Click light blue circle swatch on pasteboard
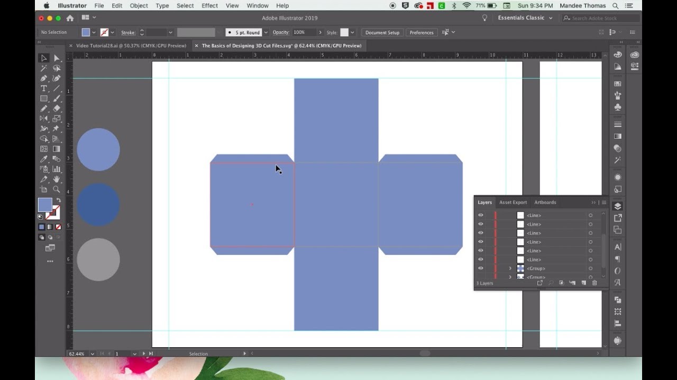 coord(98,149)
